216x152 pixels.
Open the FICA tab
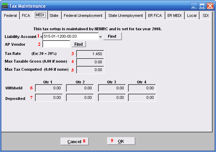pyautogui.click(x=26, y=16)
